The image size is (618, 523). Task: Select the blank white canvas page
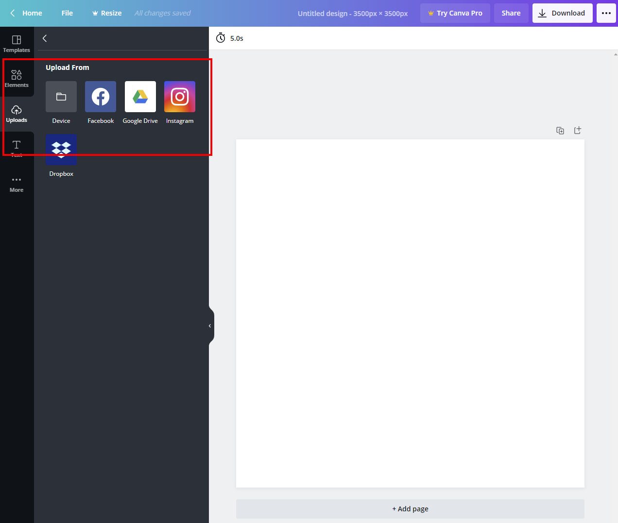(410, 313)
